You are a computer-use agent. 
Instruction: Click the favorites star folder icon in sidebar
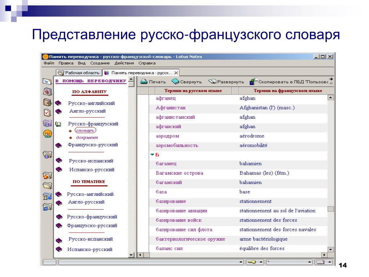pyautogui.click(x=47, y=175)
